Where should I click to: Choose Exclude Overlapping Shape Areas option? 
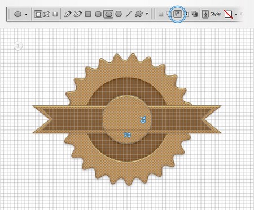tap(195, 14)
